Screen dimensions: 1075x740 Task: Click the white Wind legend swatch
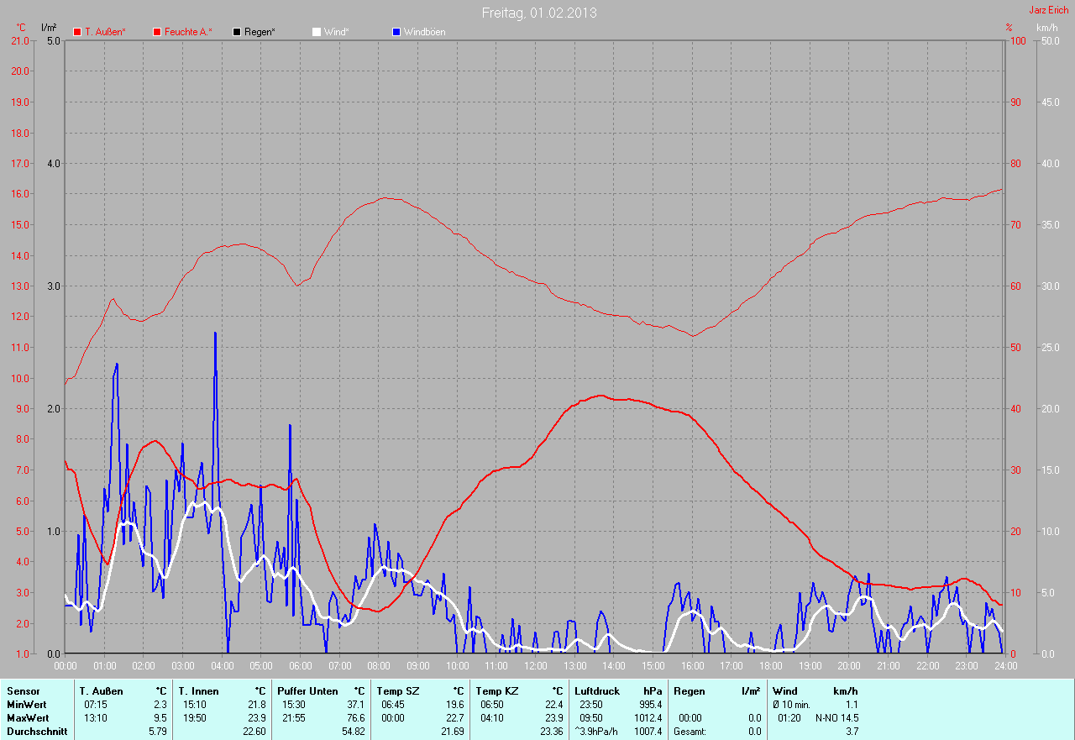317,32
